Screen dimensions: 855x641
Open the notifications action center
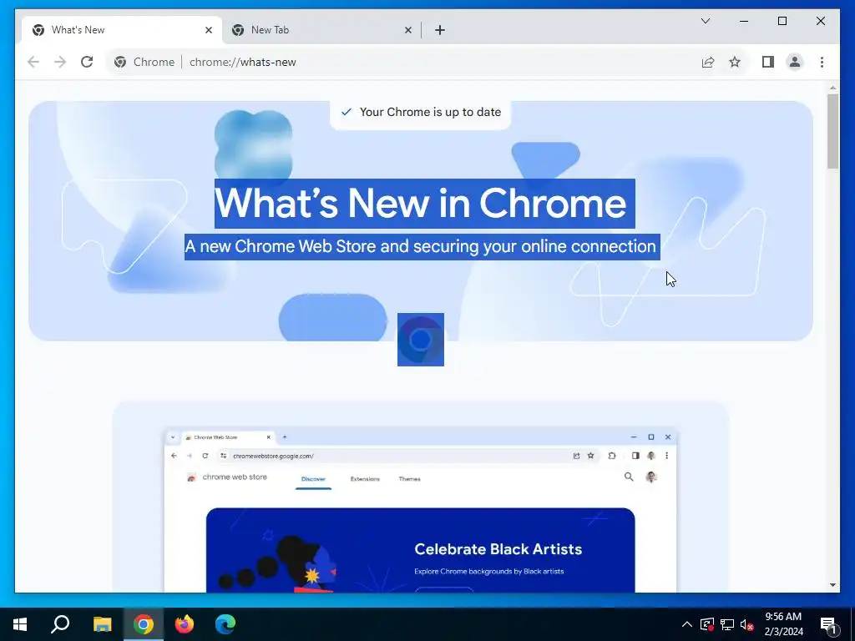828,624
